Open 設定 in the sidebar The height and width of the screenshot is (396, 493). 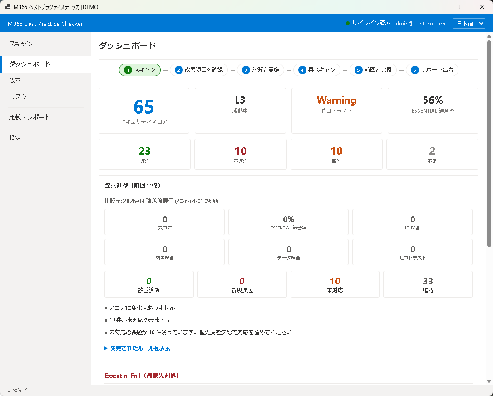click(15, 138)
